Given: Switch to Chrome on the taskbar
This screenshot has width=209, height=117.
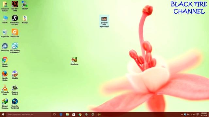Looking at the screenshot, I should [x=80, y=114].
